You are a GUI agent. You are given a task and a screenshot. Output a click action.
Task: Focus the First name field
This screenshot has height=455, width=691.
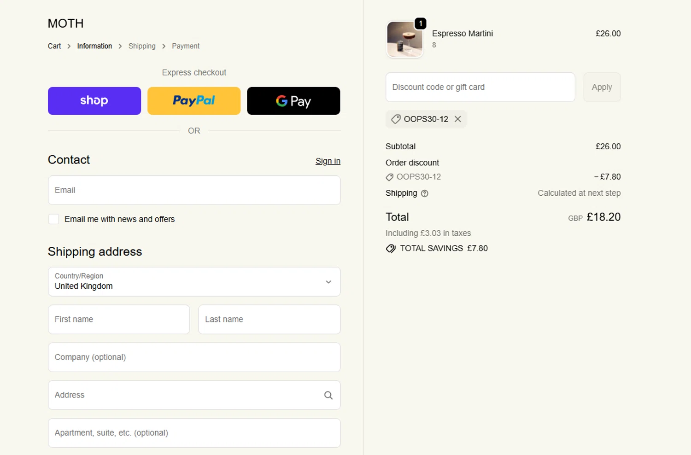click(x=119, y=320)
